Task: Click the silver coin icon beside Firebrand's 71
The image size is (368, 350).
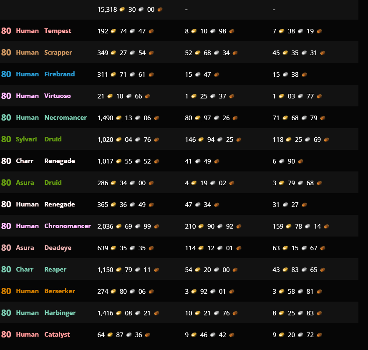Action: (x=132, y=74)
